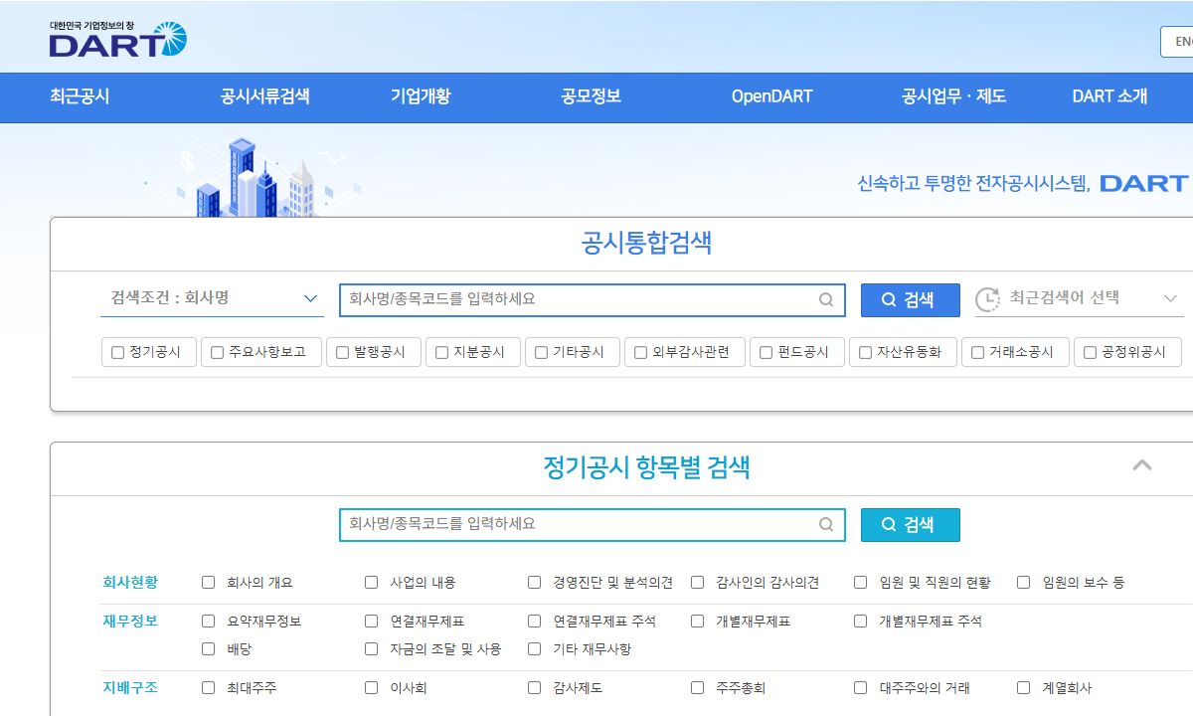Enable the 계열회사 checkbox
1193x716 pixels.
[x=1023, y=688]
